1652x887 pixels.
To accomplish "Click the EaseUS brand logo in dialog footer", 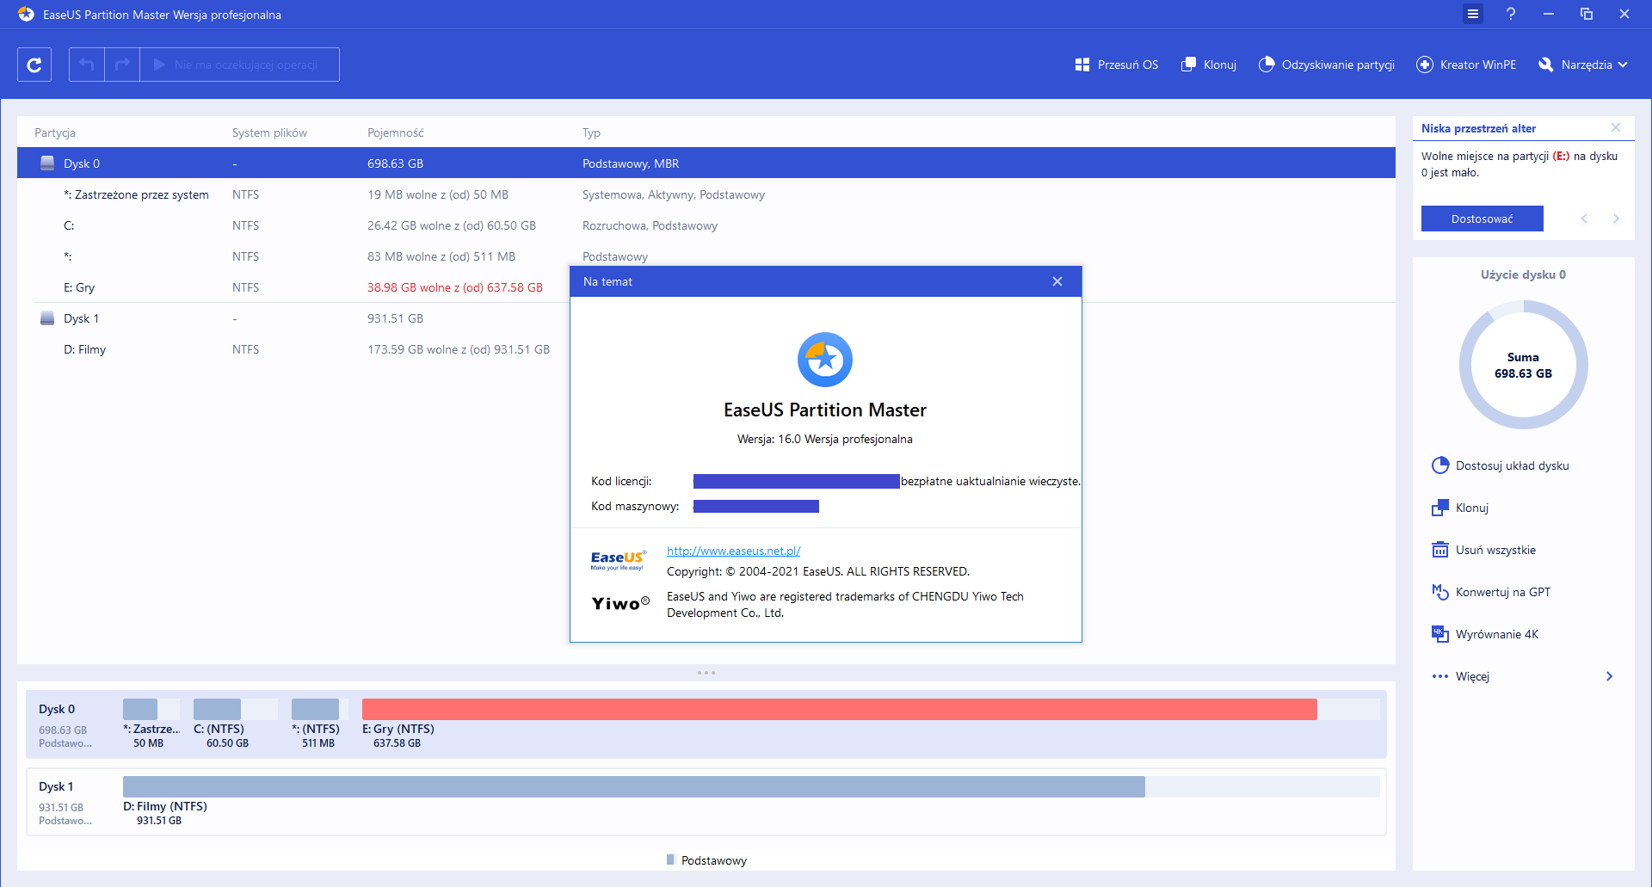I will click(x=618, y=560).
